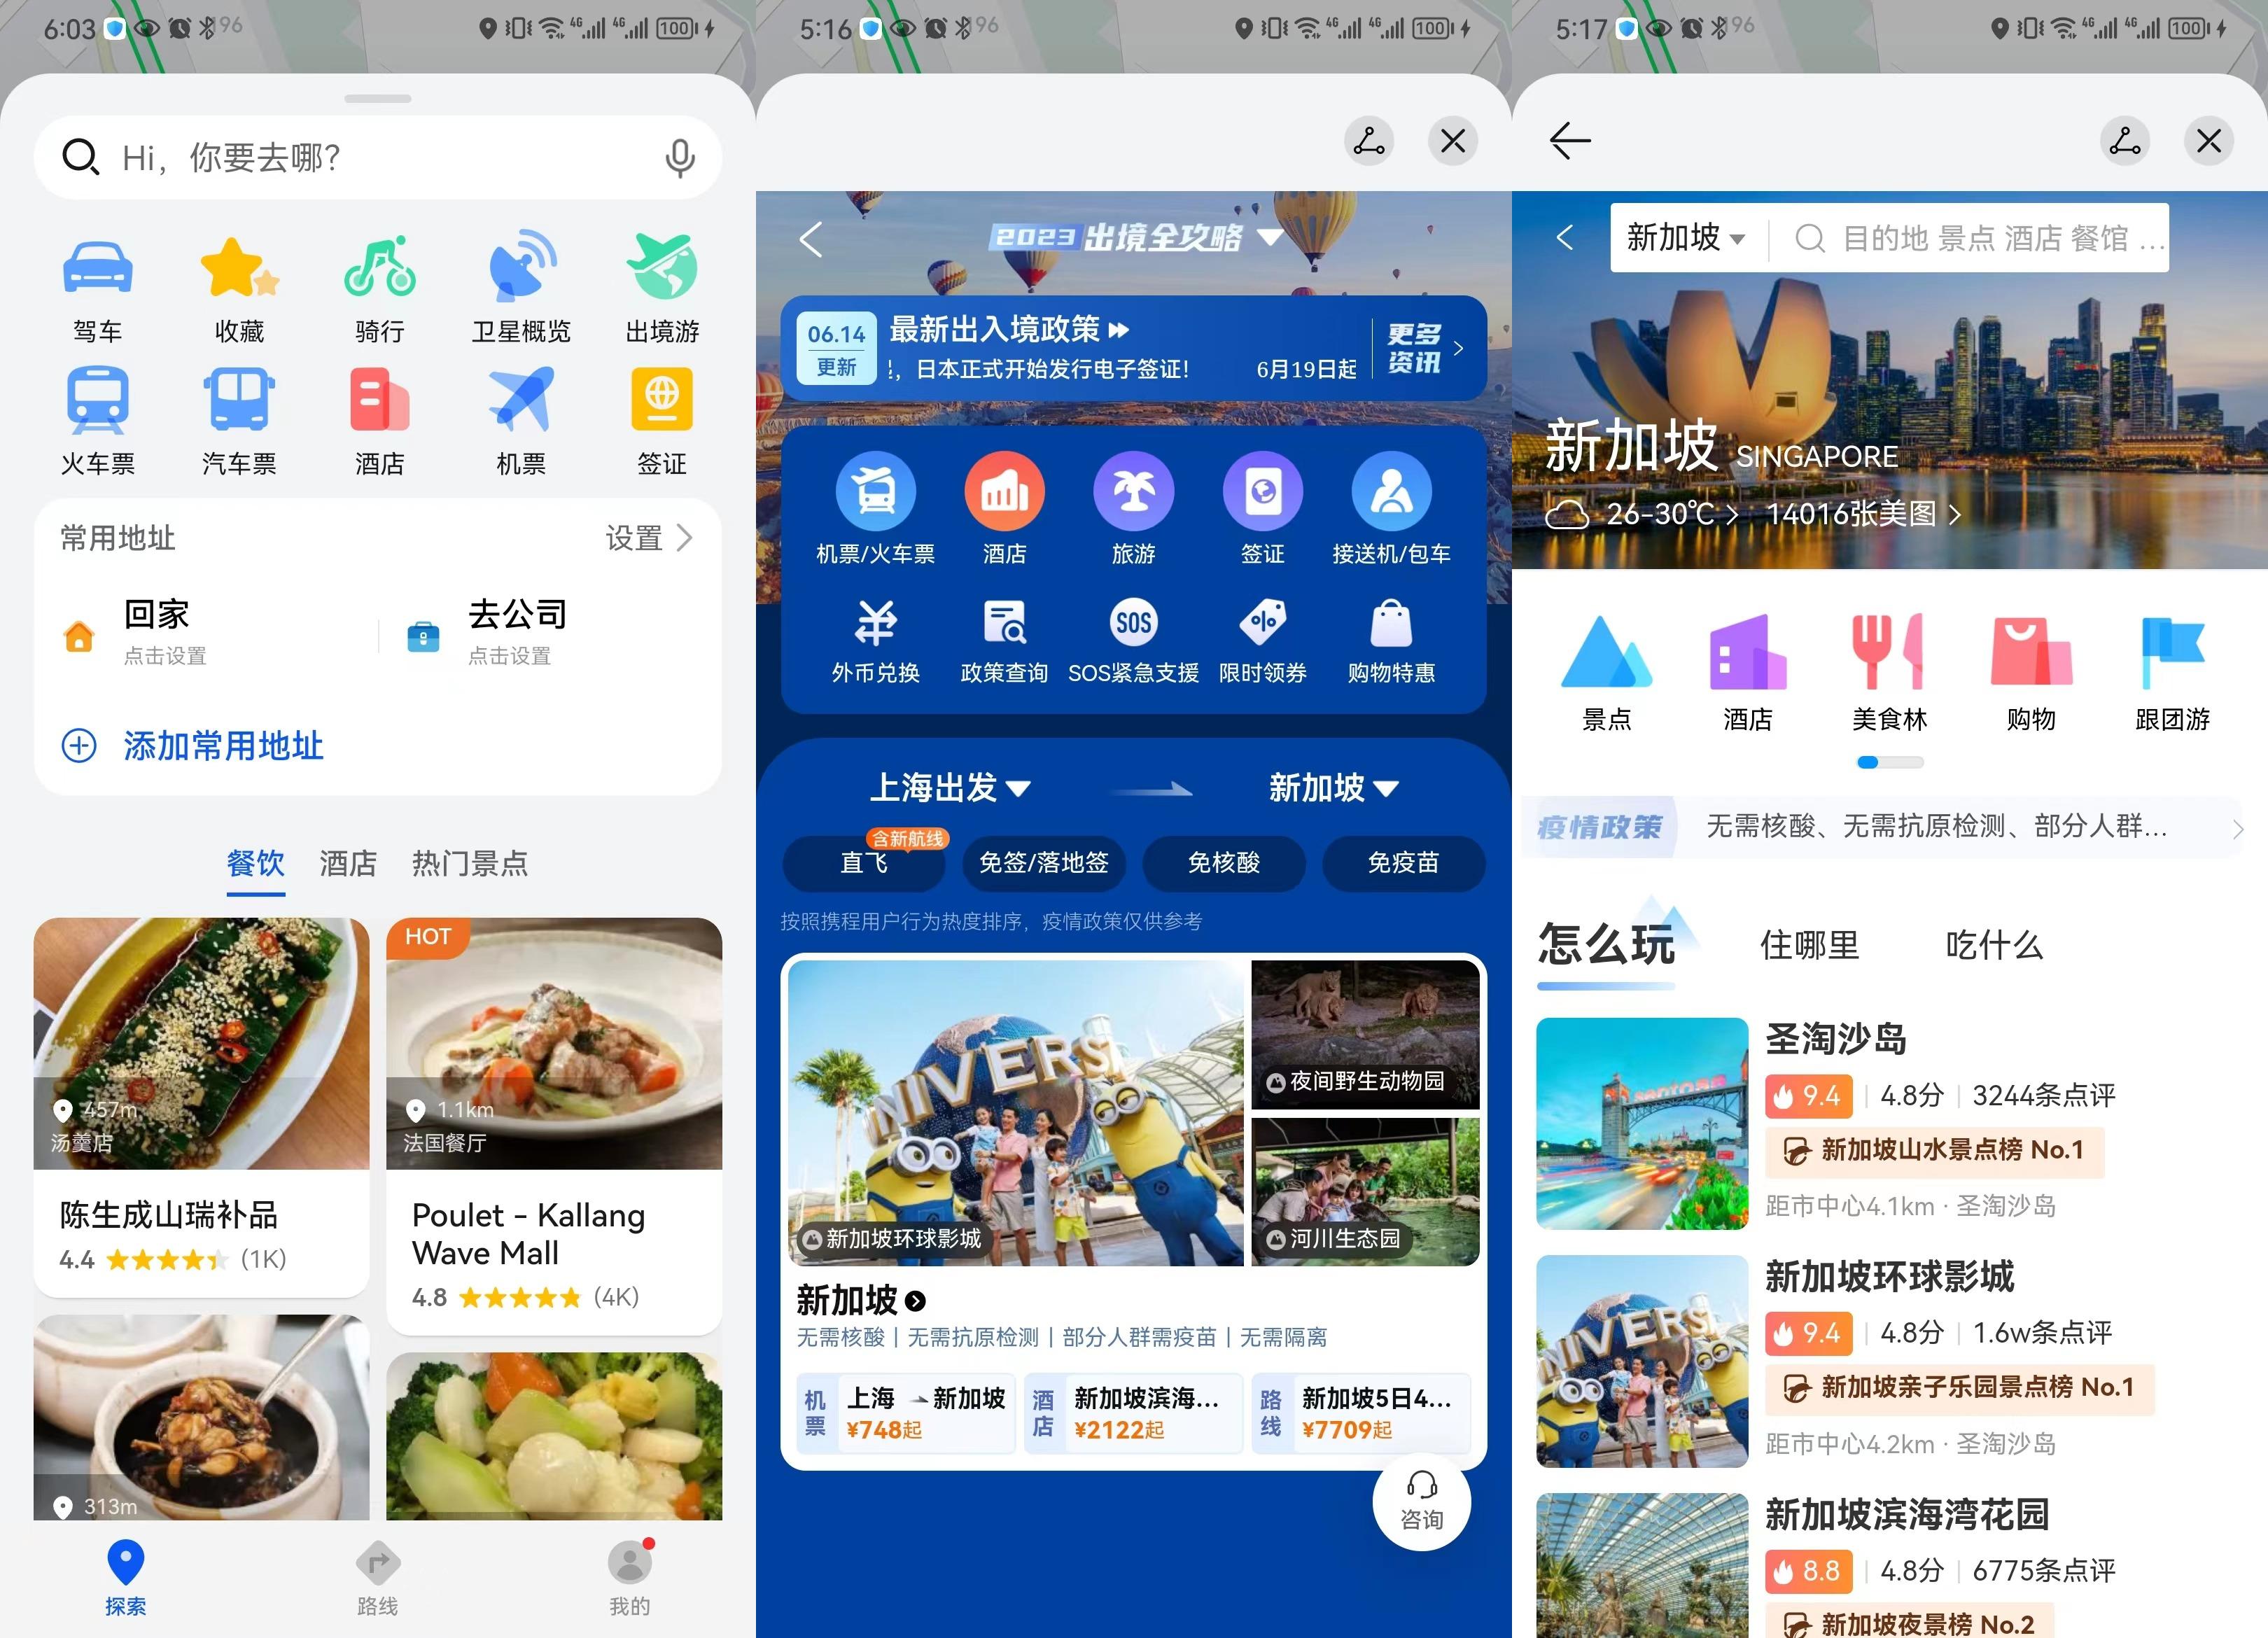This screenshot has height=1638, width=2268.
Task: Open 签证 visa icon on home screen
Action: pyautogui.click(x=662, y=399)
